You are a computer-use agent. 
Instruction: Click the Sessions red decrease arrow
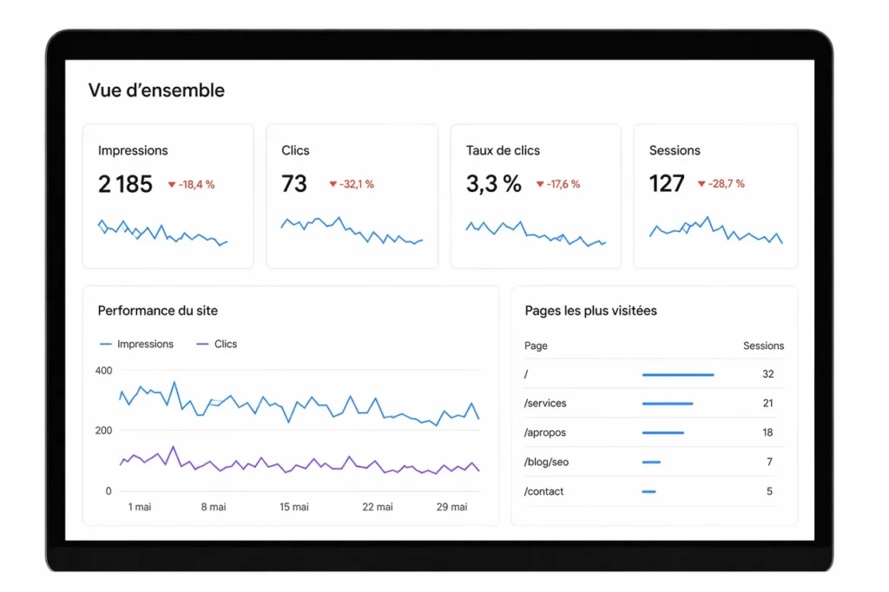point(701,184)
